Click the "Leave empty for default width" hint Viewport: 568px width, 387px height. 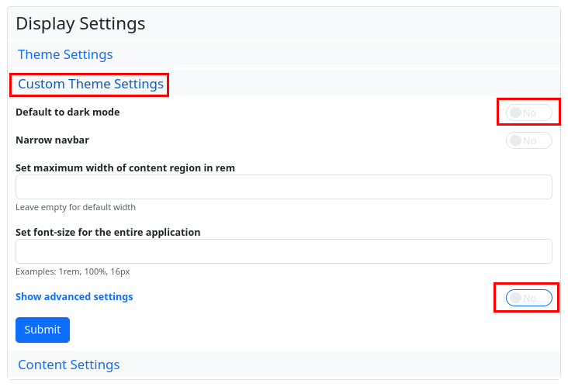coord(75,207)
